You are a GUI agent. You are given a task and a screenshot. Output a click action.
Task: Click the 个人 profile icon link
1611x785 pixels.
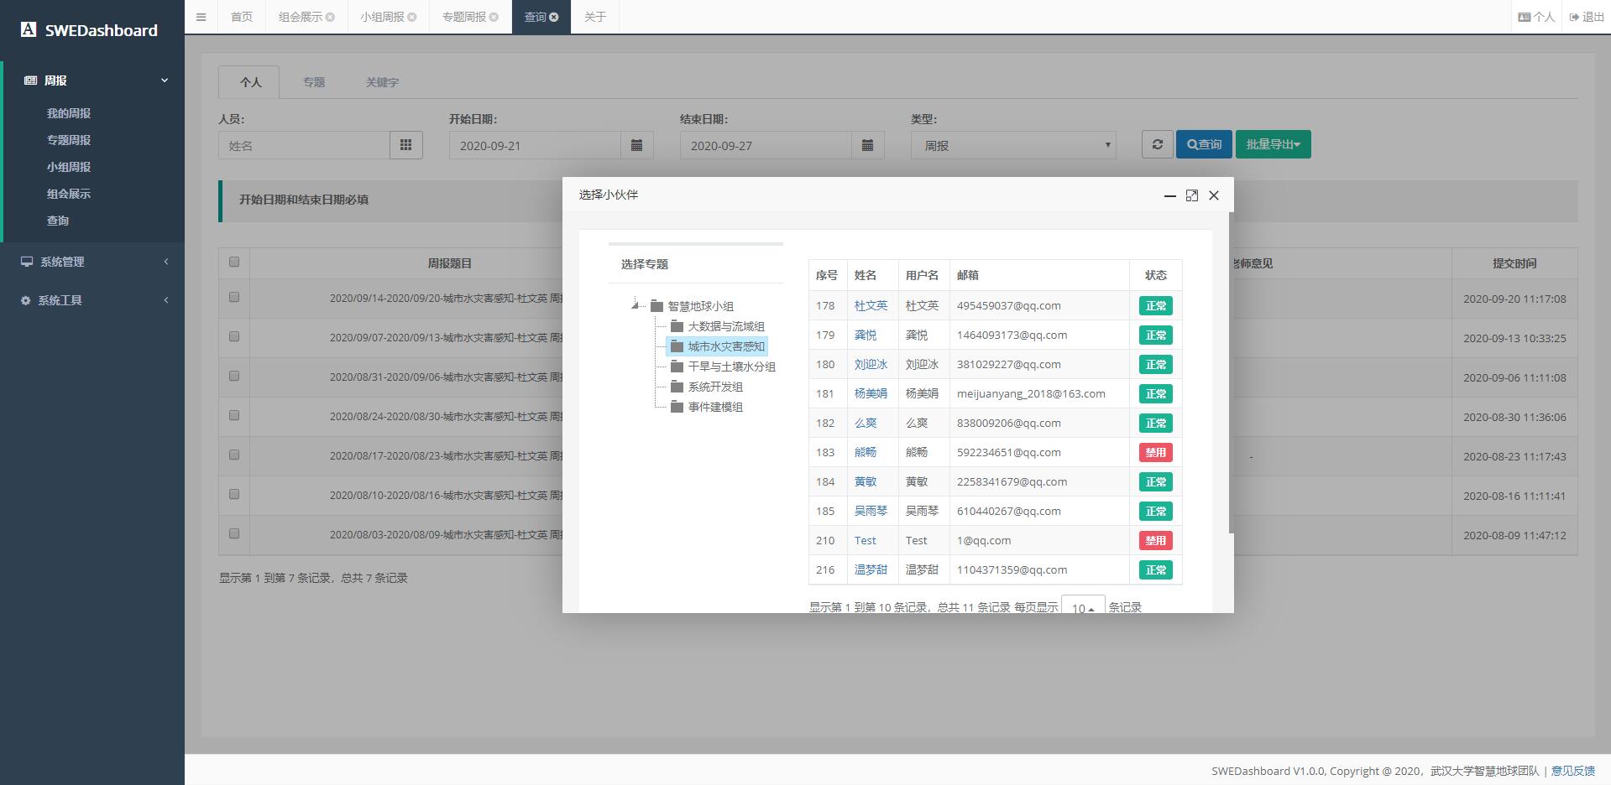click(x=1536, y=17)
